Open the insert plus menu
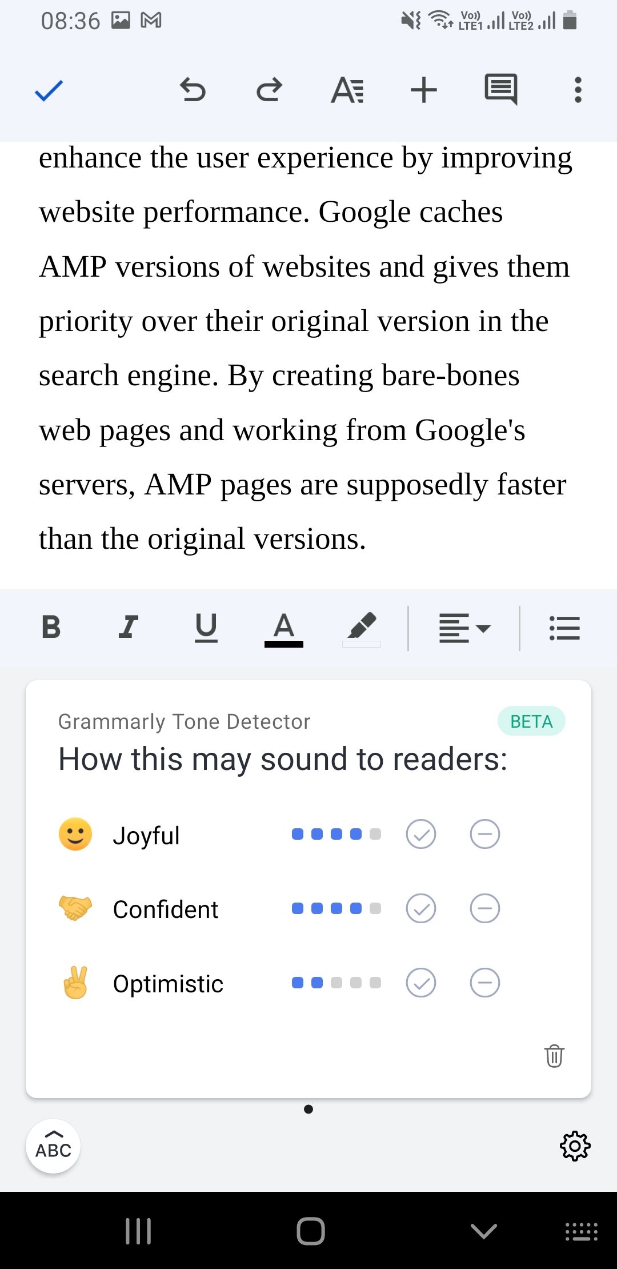 (424, 90)
